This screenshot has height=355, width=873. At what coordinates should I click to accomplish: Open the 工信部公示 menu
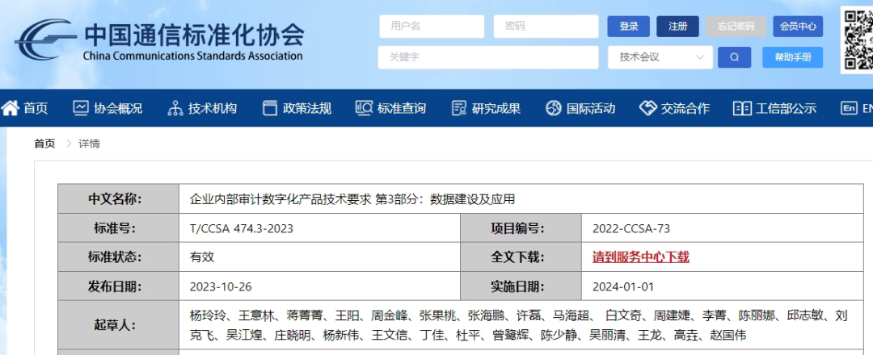tap(787, 108)
